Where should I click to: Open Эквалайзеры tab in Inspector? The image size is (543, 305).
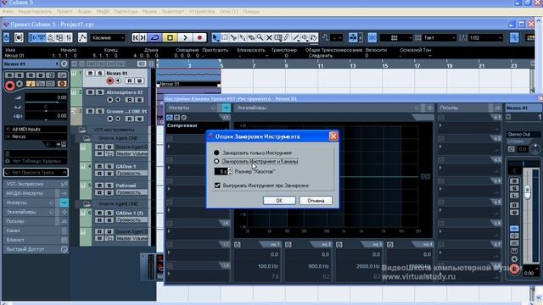(20, 212)
